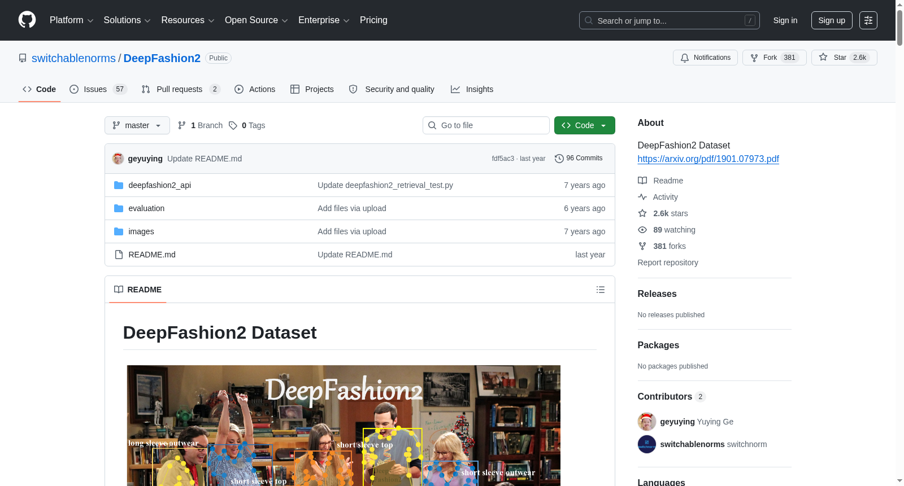Expand the Solutions menu
This screenshot has width=904, height=486.
click(x=127, y=20)
